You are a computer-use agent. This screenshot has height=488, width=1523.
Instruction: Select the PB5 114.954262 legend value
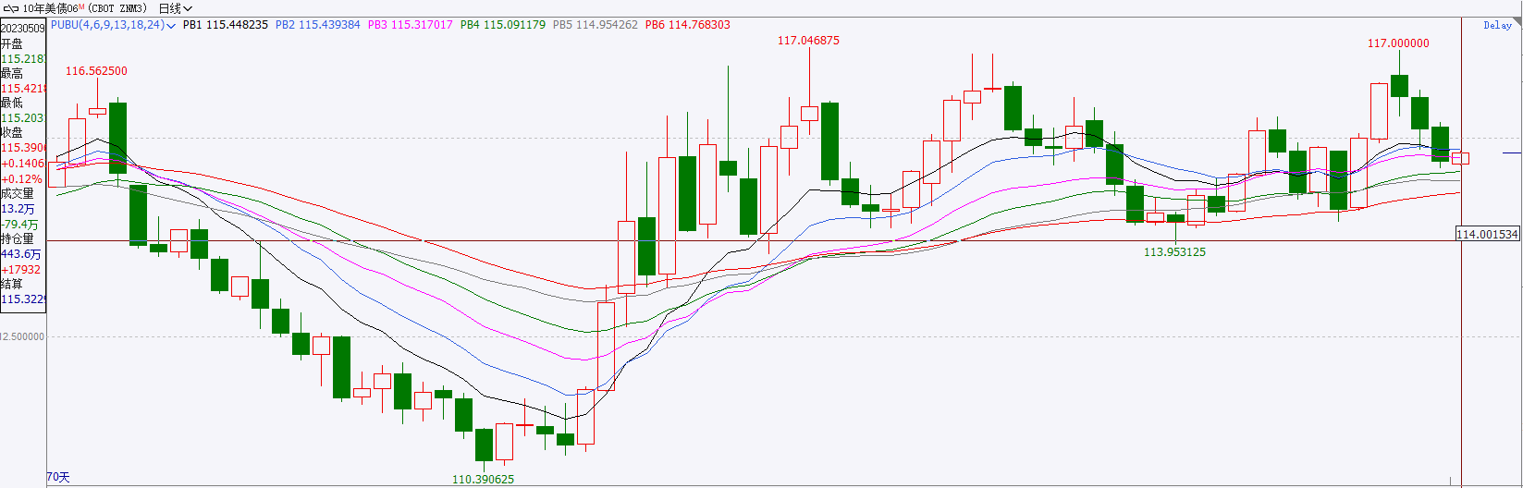coord(596,25)
